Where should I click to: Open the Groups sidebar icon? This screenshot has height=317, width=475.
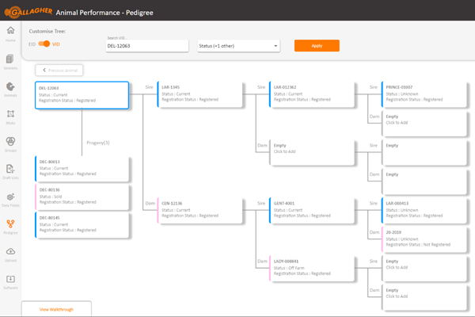[x=10, y=143]
